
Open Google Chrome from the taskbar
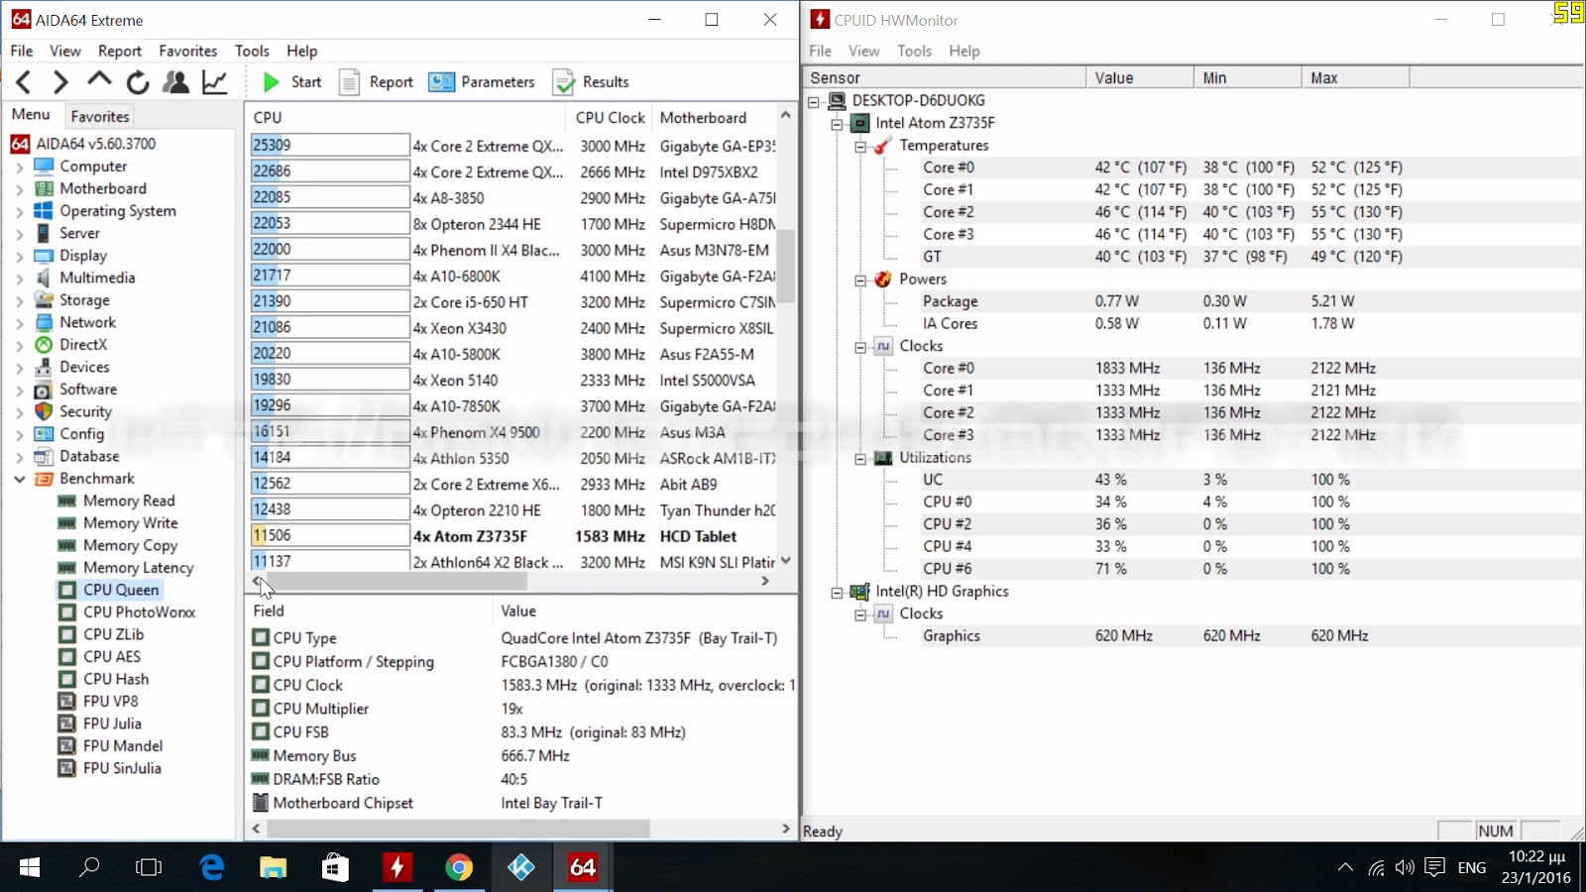[459, 868]
